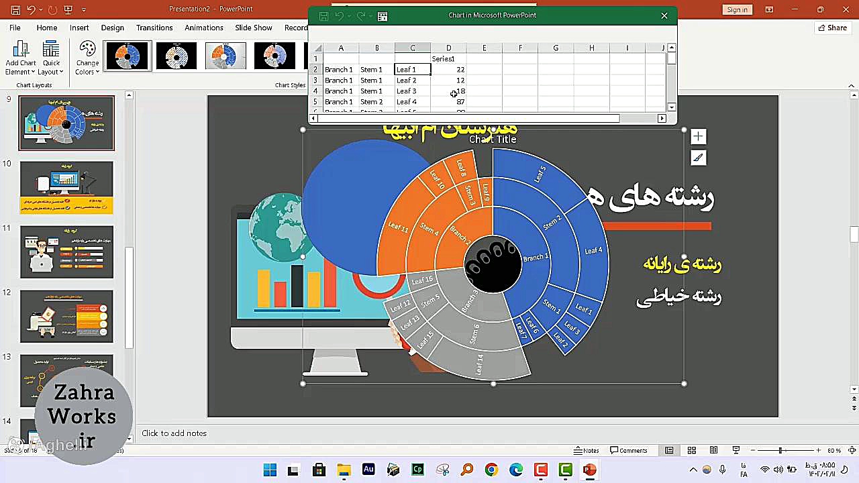This screenshot has width=859, height=483.
Task: Click the PowerPoint Save icon
Action: click(15, 9)
